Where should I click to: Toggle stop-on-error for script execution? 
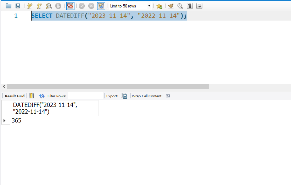point(70,6)
